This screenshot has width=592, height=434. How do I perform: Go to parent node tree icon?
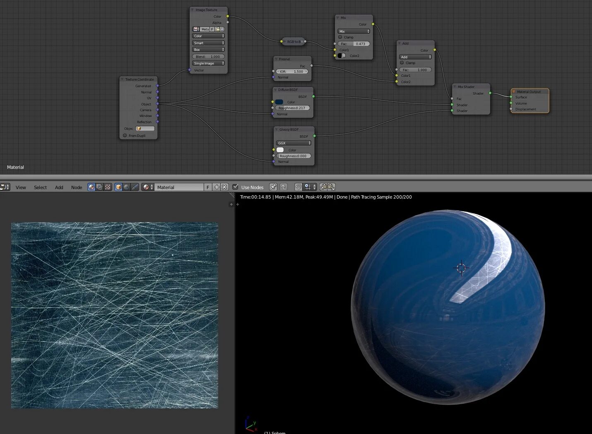(284, 187)
